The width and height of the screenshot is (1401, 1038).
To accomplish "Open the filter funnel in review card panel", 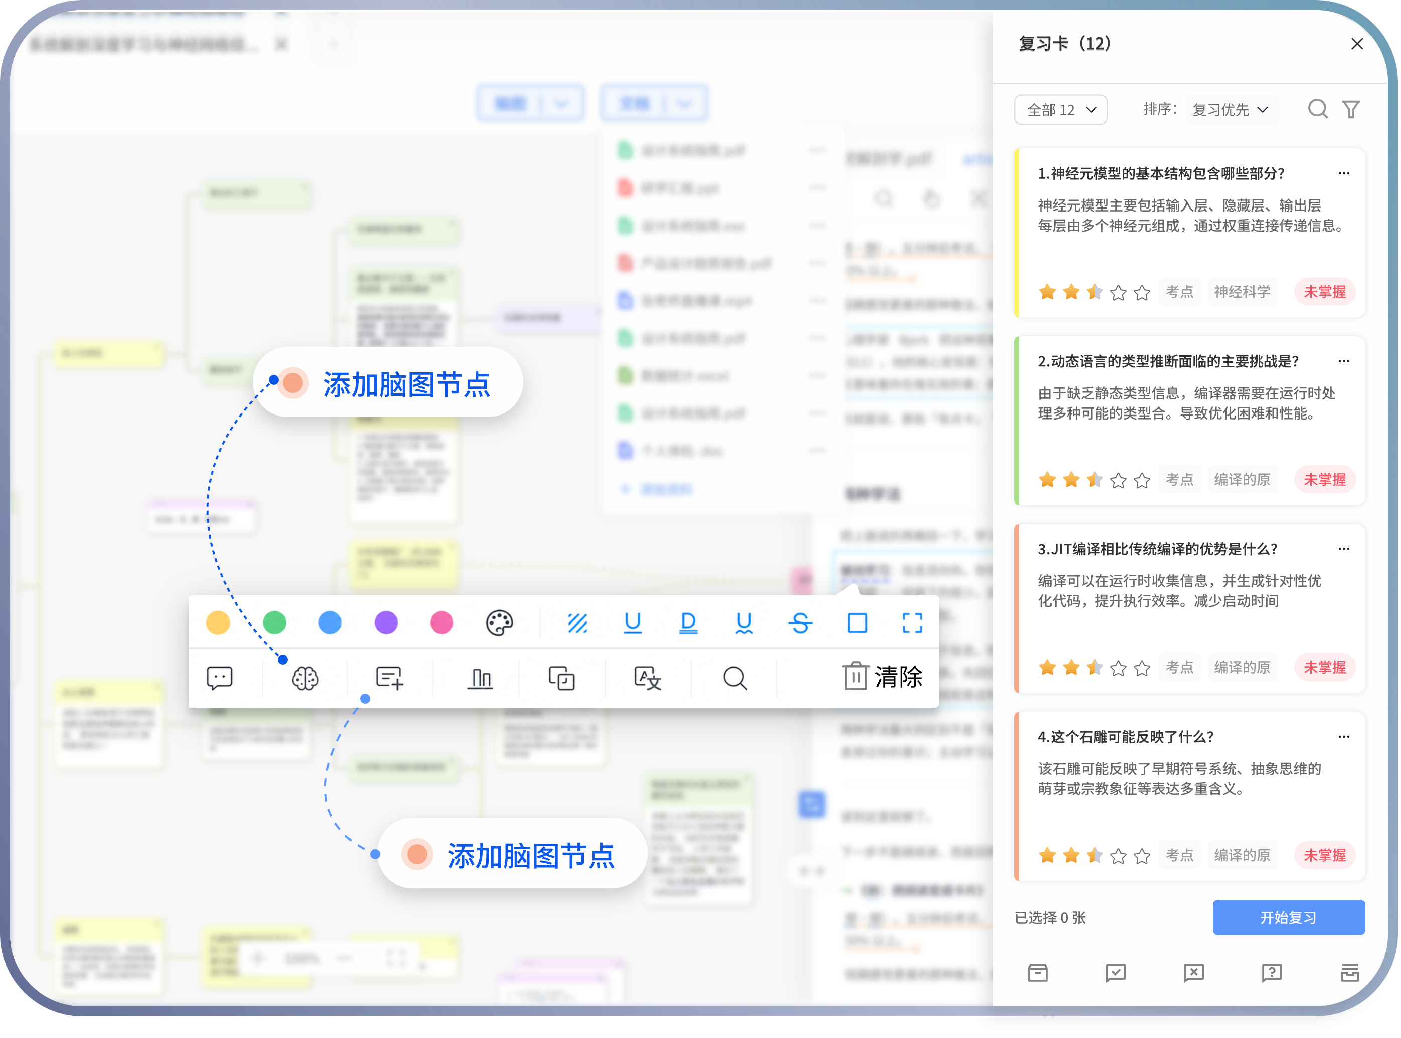I will 1351,109.
